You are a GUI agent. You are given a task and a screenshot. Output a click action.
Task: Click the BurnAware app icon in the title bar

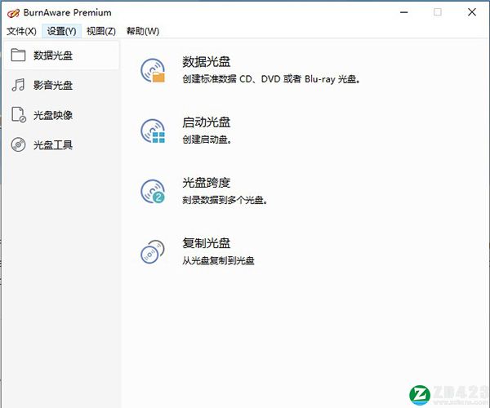coord(13,13)
